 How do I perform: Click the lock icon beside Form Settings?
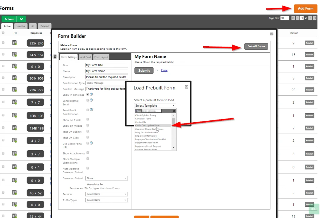pyautogui.click(x=55, y=57)
